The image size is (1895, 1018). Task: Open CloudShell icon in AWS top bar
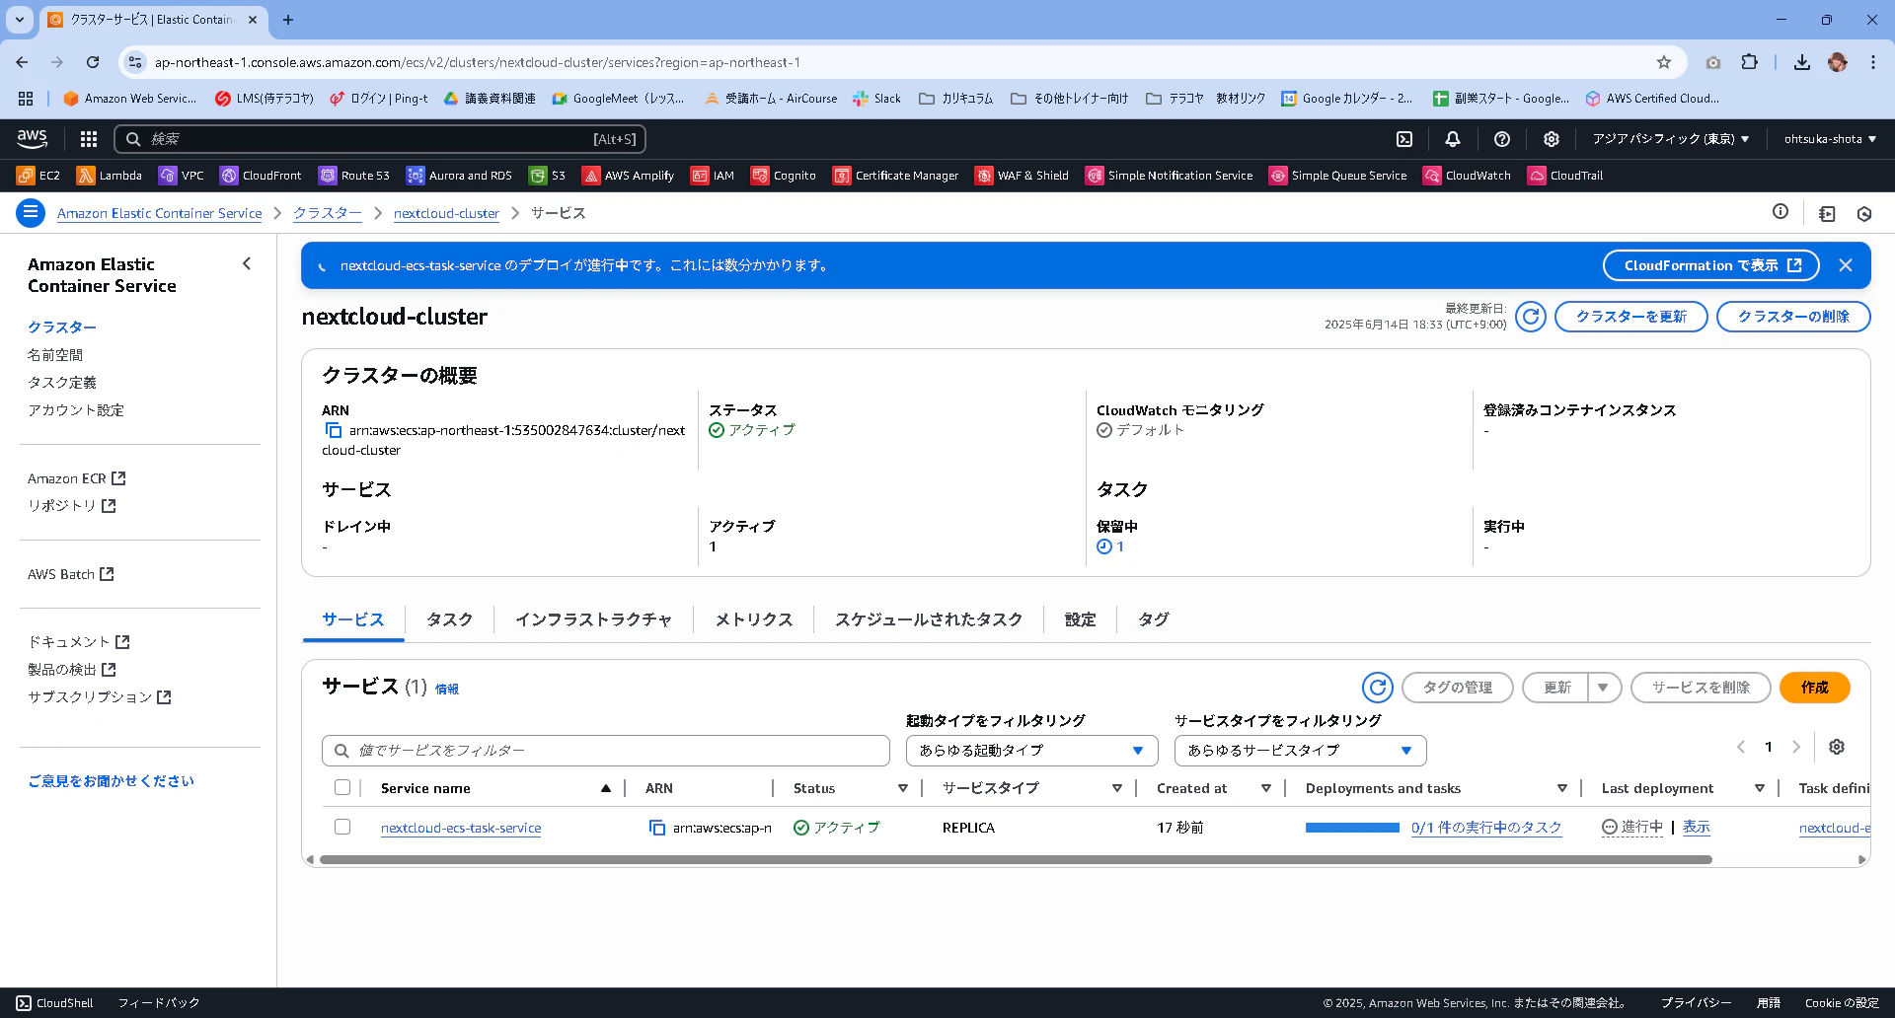[x=1404, y=139]
